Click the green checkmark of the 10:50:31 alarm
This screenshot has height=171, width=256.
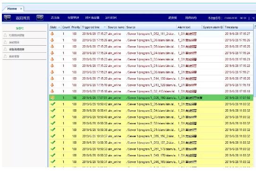coord(53,162)
